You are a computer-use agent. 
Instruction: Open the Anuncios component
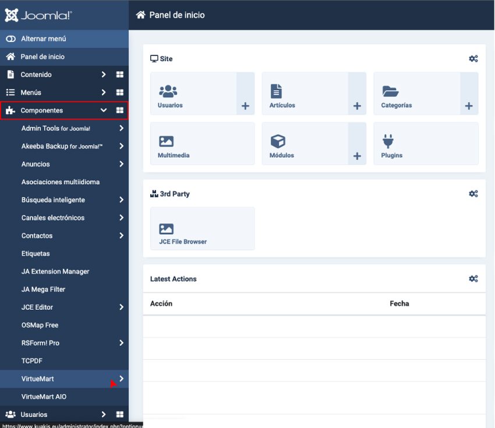(36, 164)
